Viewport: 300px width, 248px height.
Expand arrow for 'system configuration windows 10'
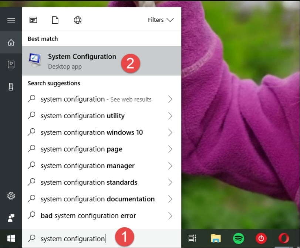pos(170,133)
